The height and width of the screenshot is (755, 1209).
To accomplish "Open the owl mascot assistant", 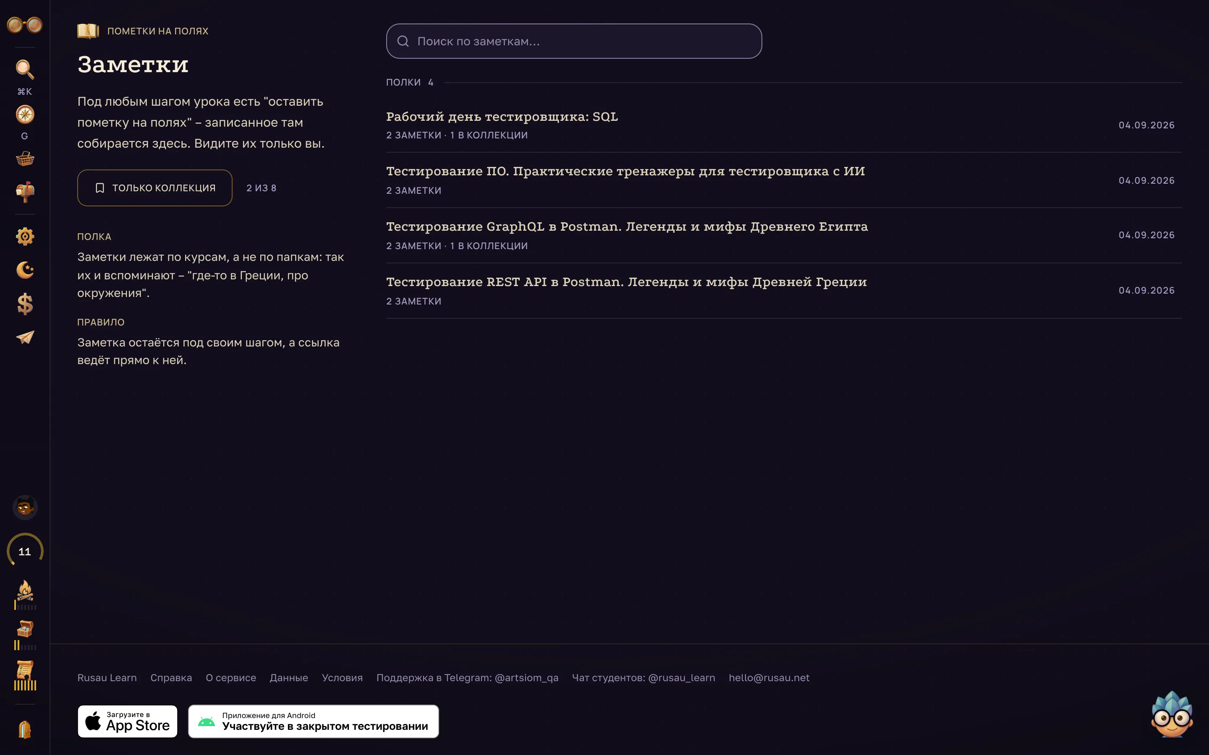I will pyautogui.click(x=1172, y=714).
